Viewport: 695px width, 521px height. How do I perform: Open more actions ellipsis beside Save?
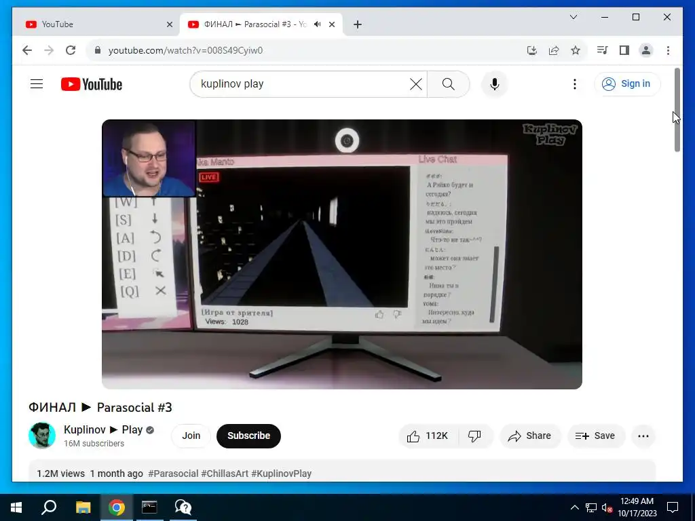point(643,436)
